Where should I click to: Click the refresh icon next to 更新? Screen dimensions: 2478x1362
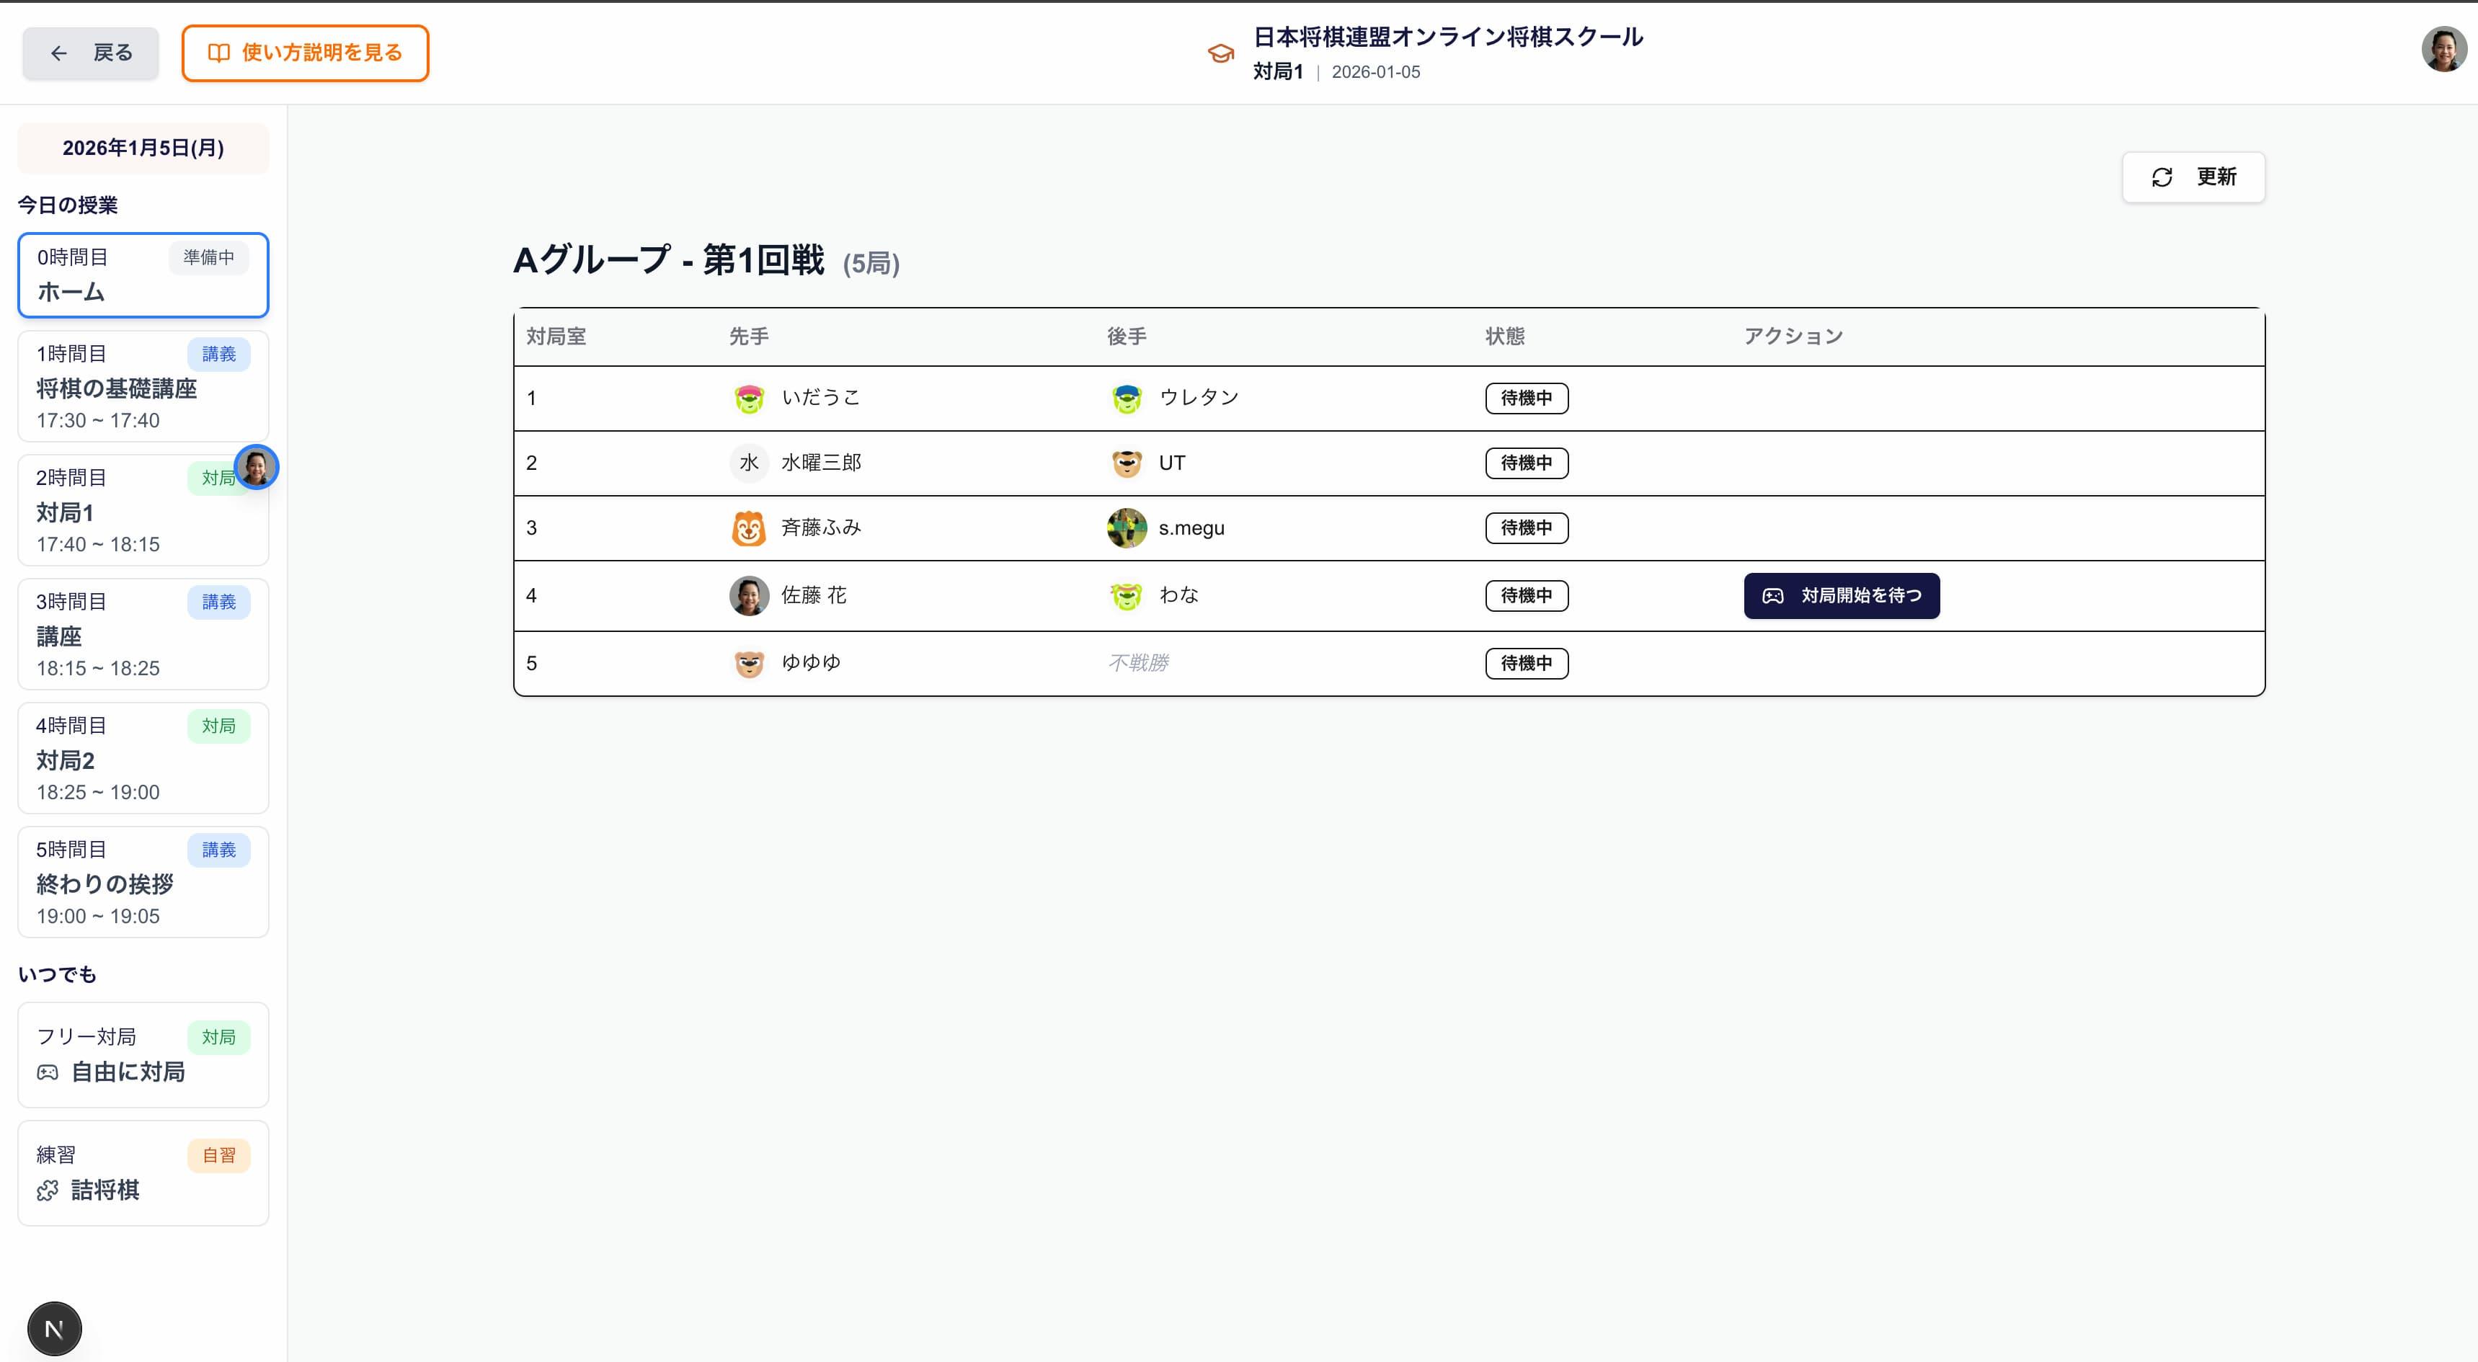point(2162,177)
